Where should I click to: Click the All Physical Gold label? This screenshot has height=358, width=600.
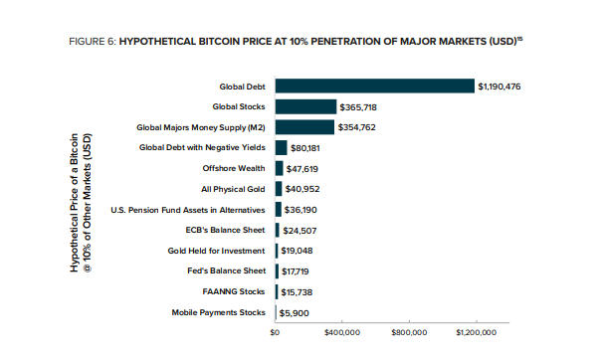[233, 189]
